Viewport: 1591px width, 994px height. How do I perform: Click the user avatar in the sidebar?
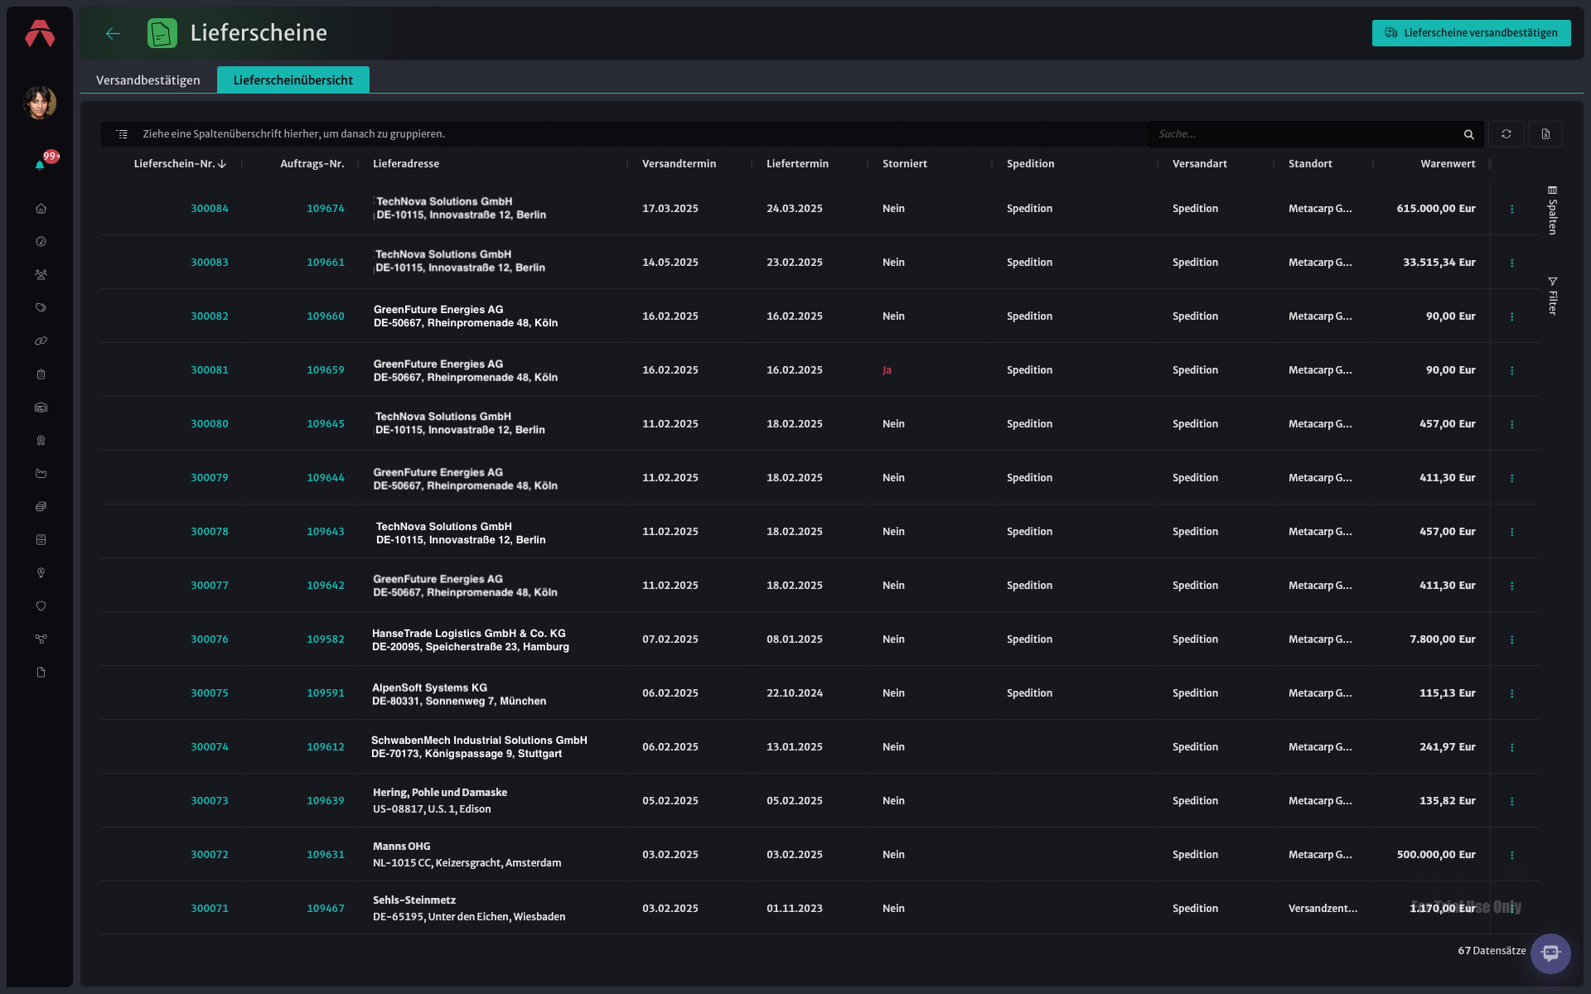pyautogui.click(x=40, y=103)
